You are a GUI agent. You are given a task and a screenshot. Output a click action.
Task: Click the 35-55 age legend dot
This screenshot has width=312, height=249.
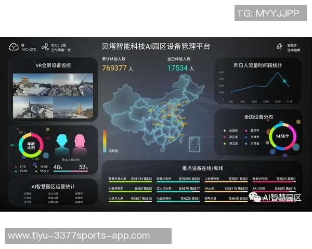pos(16,171)
